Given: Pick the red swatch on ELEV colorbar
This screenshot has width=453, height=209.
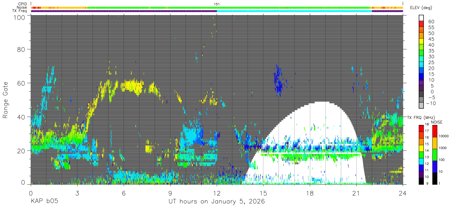Looking at the screenshot, I should pyautogui.click(x=421, y=24).
